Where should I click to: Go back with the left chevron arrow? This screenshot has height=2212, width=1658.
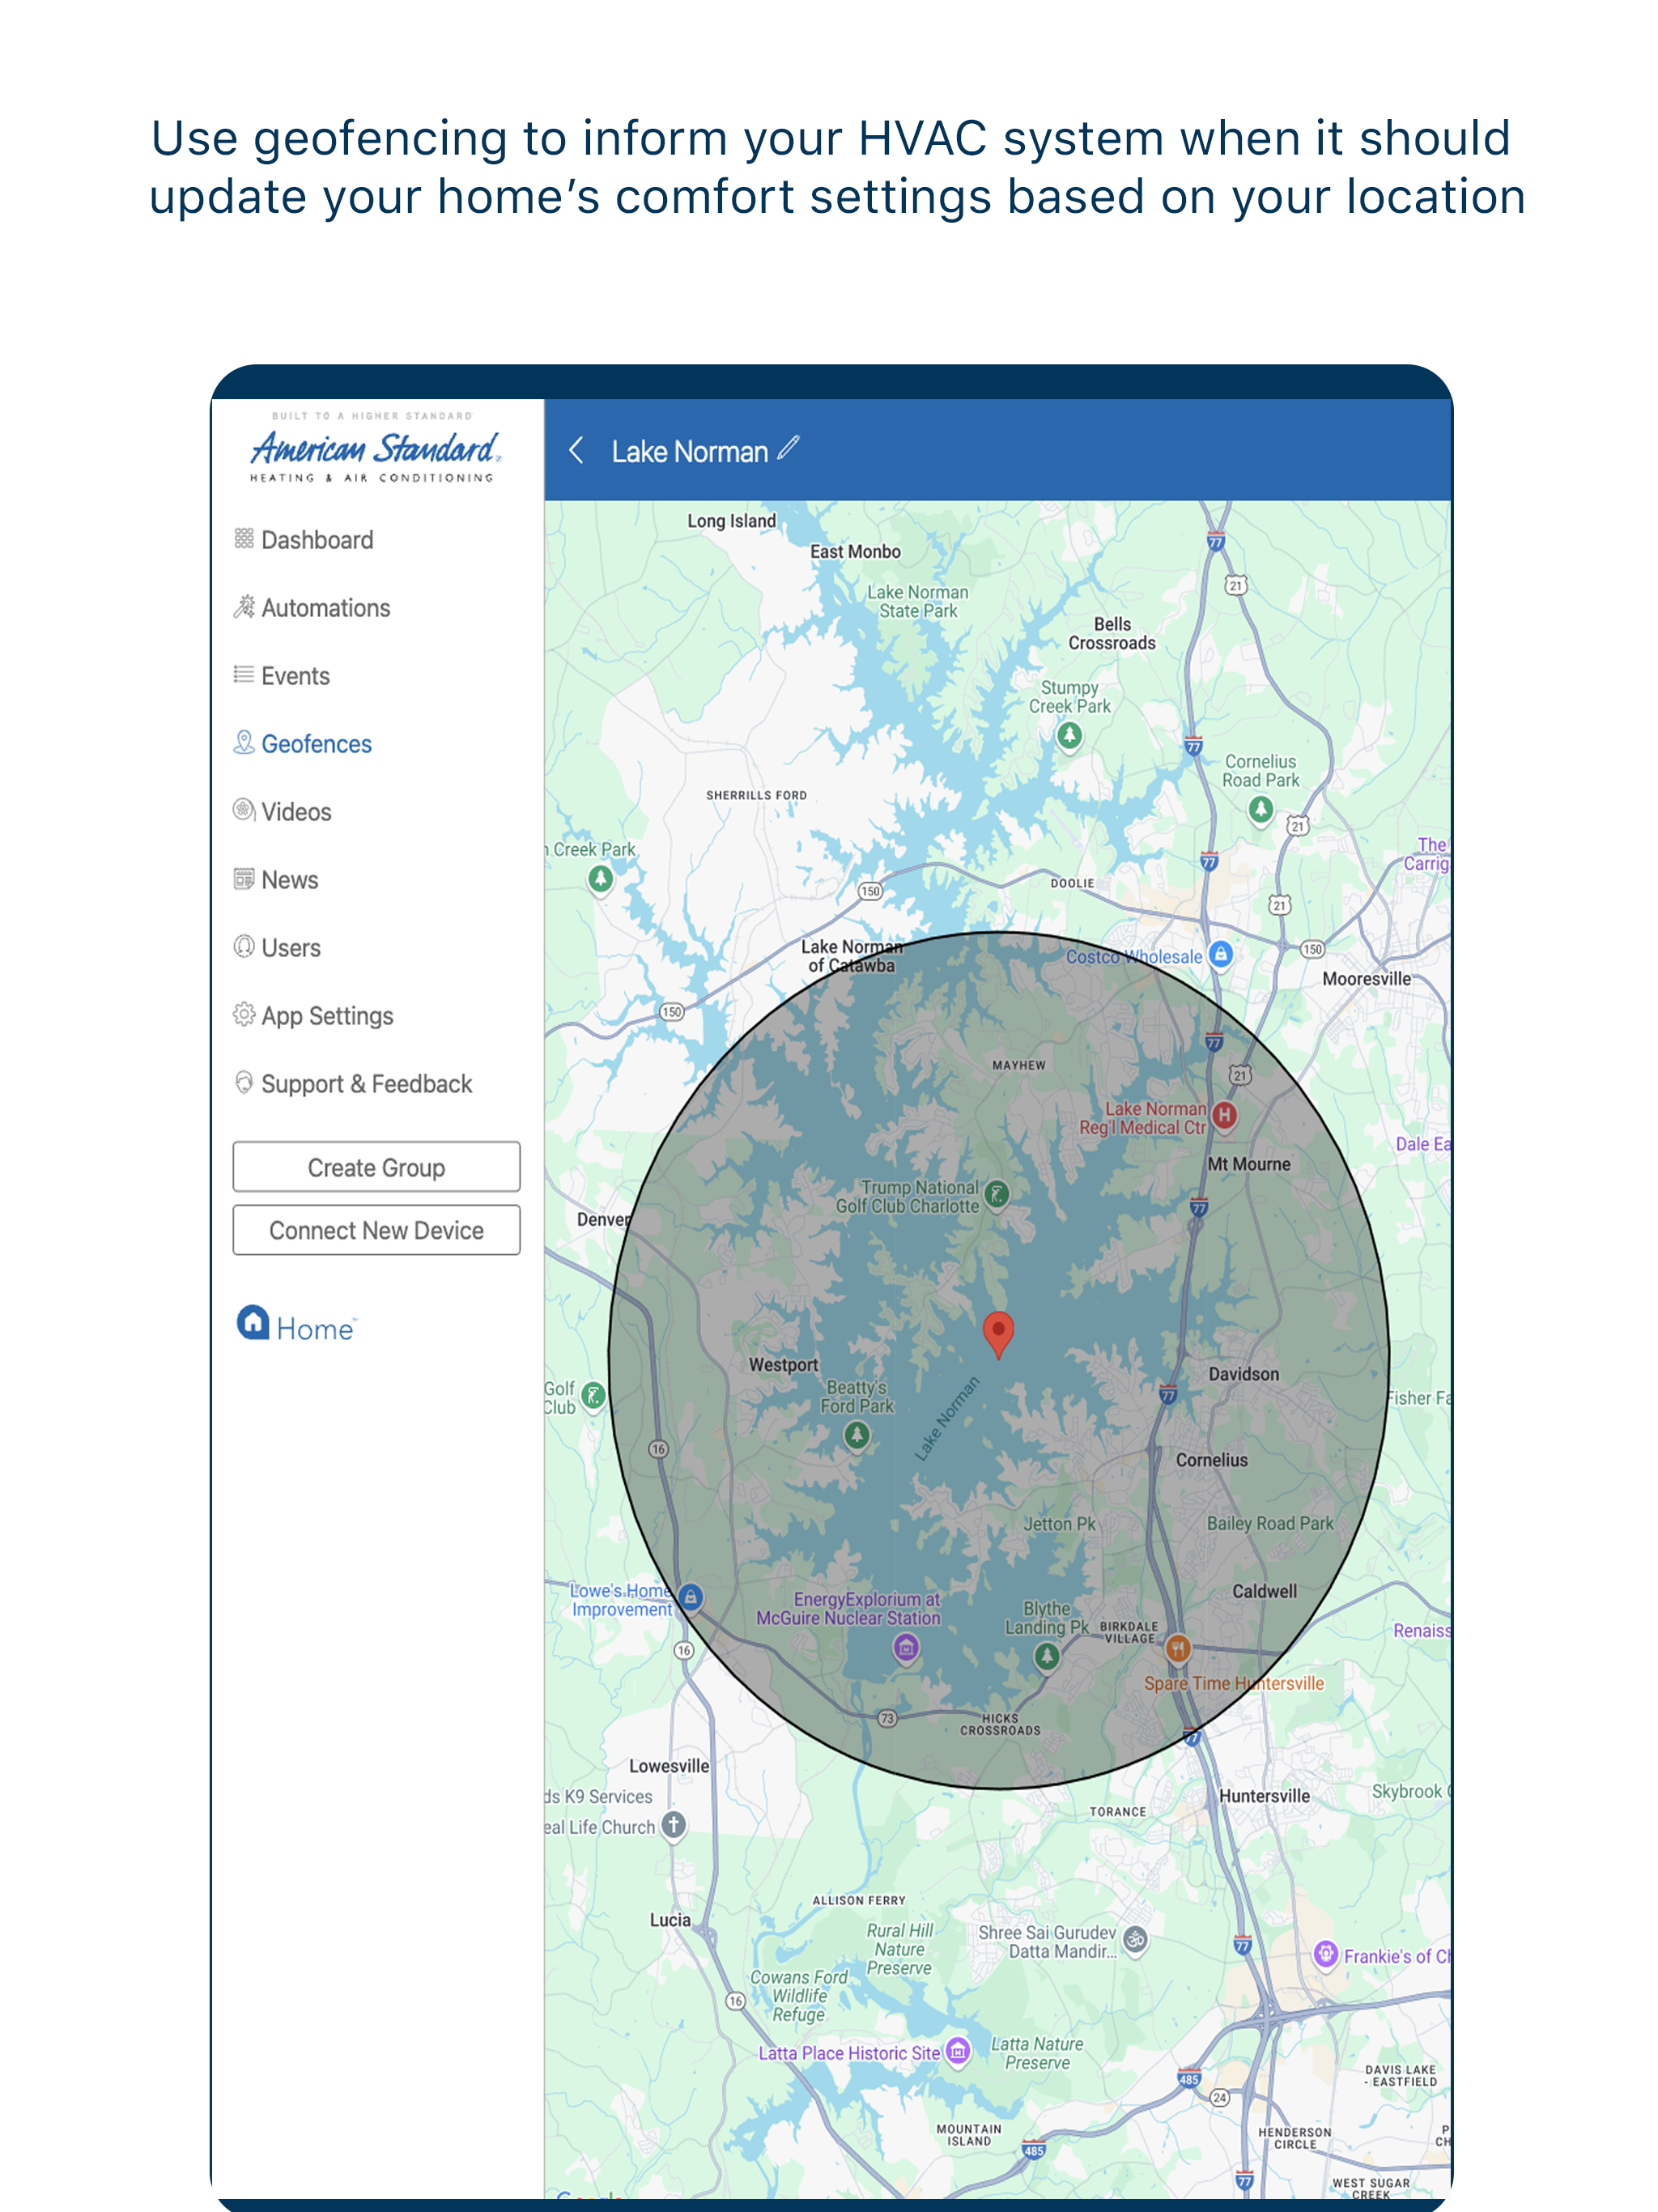pos(576,450)
